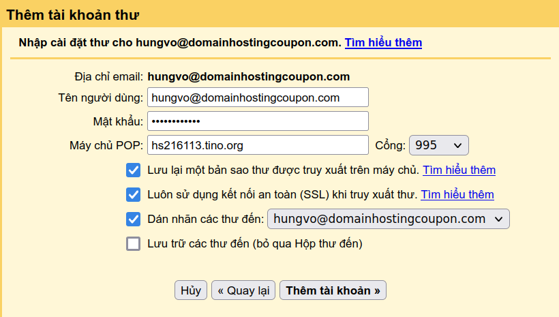Click the Máy chủ POP server field

tap(258, 145)
